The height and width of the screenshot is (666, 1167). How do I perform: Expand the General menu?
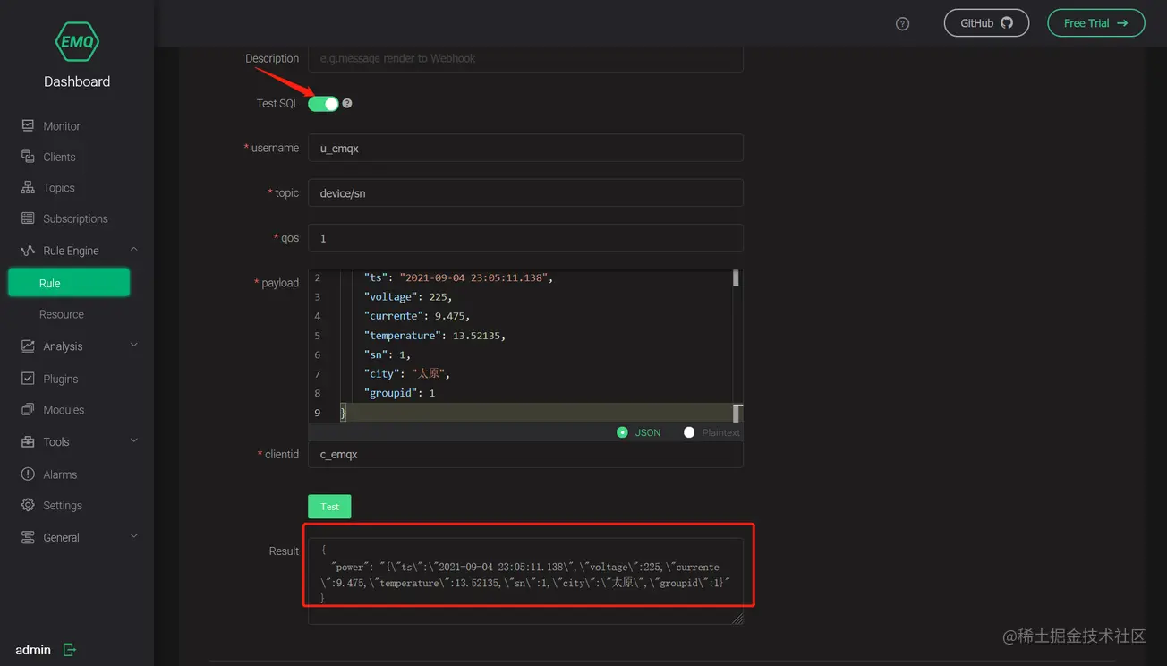[134, 537]
